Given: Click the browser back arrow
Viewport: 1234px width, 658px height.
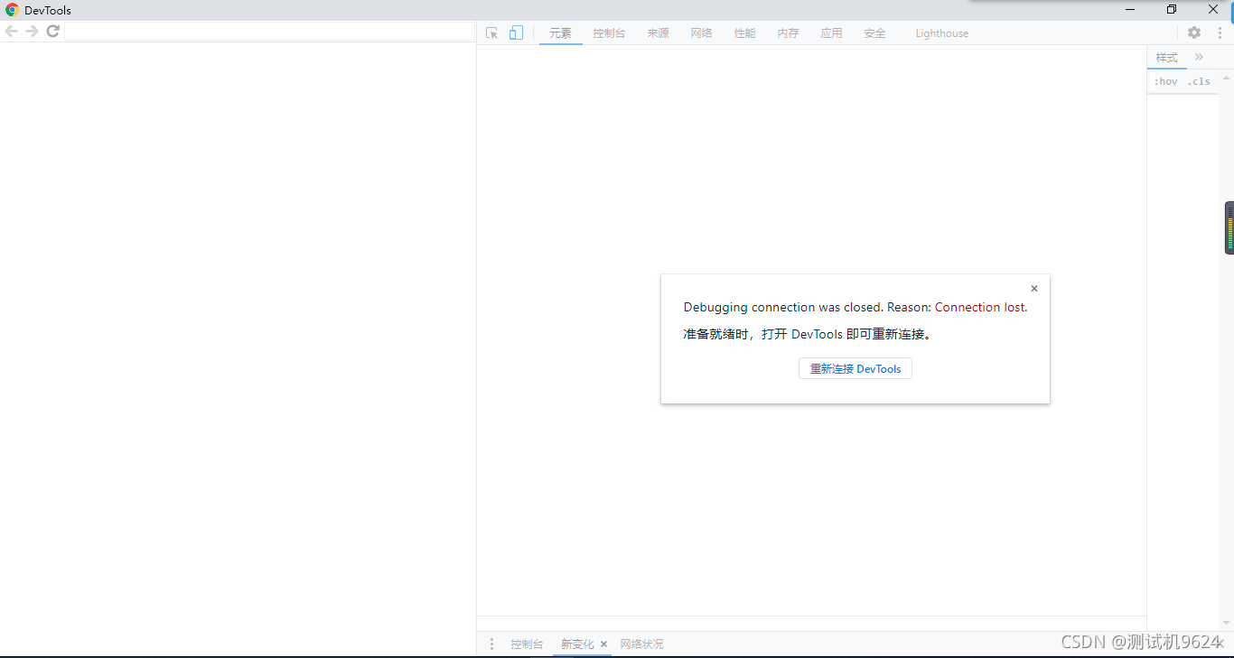Looking at the screenshot, I should coord(11,32).
